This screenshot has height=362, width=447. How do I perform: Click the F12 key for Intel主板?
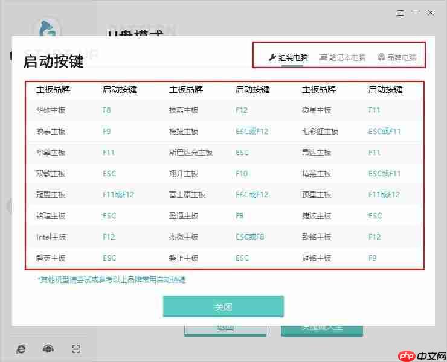[x=109, y=237]
